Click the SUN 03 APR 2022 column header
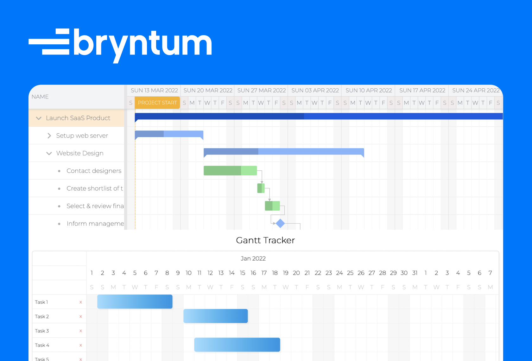The height and width of the screenshot is (361, 532). coord(315,90)
